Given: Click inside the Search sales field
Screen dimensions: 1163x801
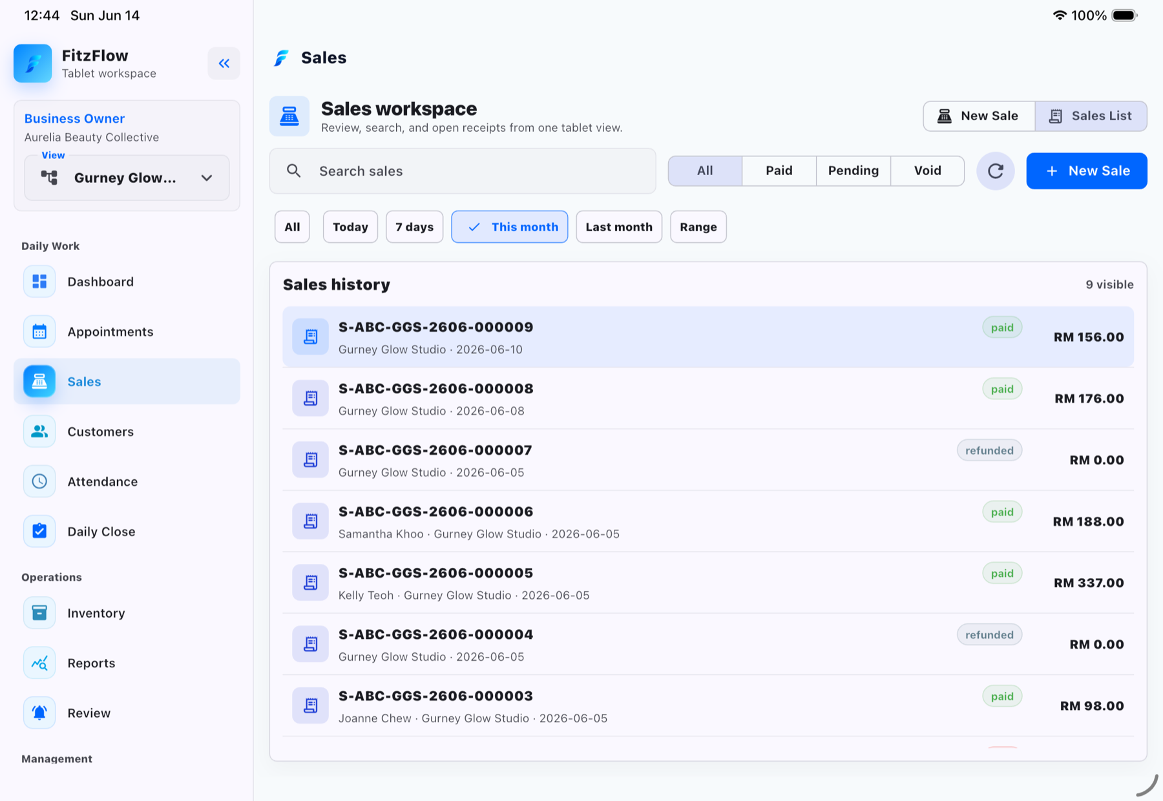Looking at the screenshot, I should tap(463, 171).
